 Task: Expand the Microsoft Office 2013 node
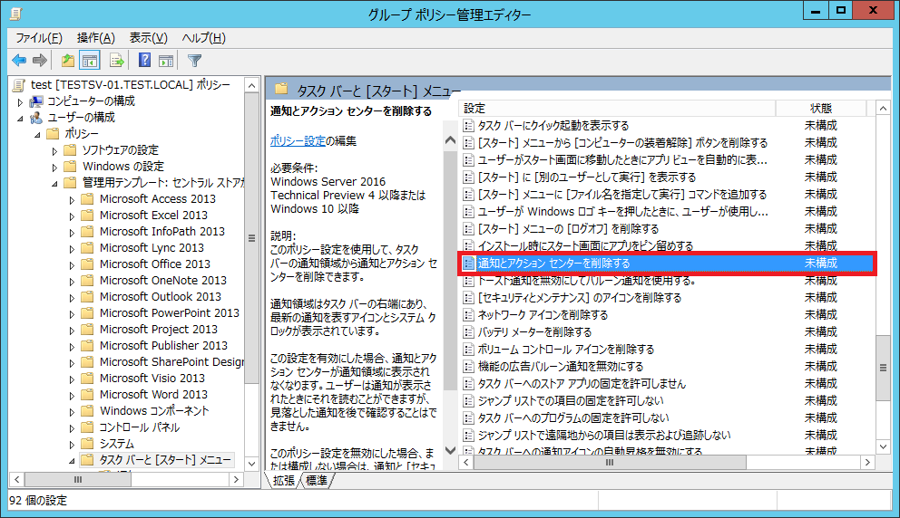point(72,265)
